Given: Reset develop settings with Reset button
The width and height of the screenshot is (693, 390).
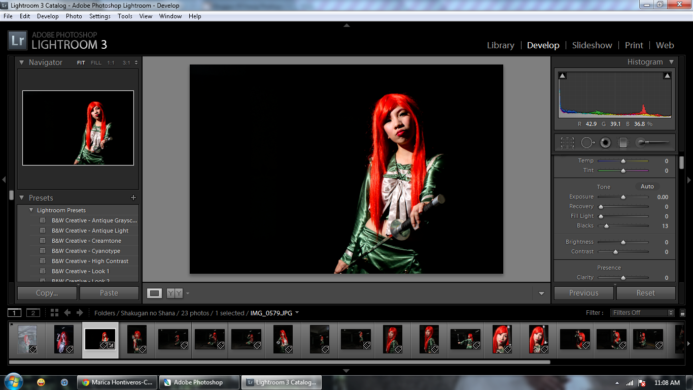Looking at the screenshot, I should click(646, 293).
